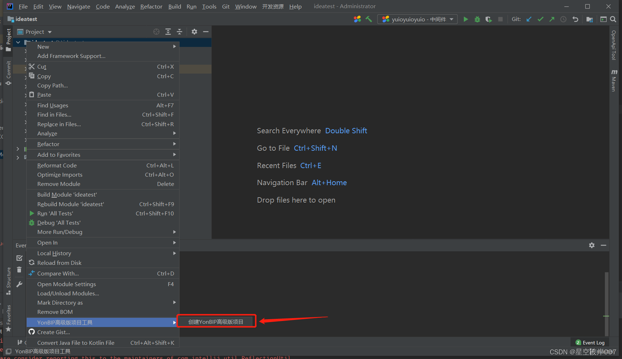Image resolution: width=622 pixels, height=359 pixels.
Task: Click the disabled Stop square button
Action: click(x=500, y=19)
